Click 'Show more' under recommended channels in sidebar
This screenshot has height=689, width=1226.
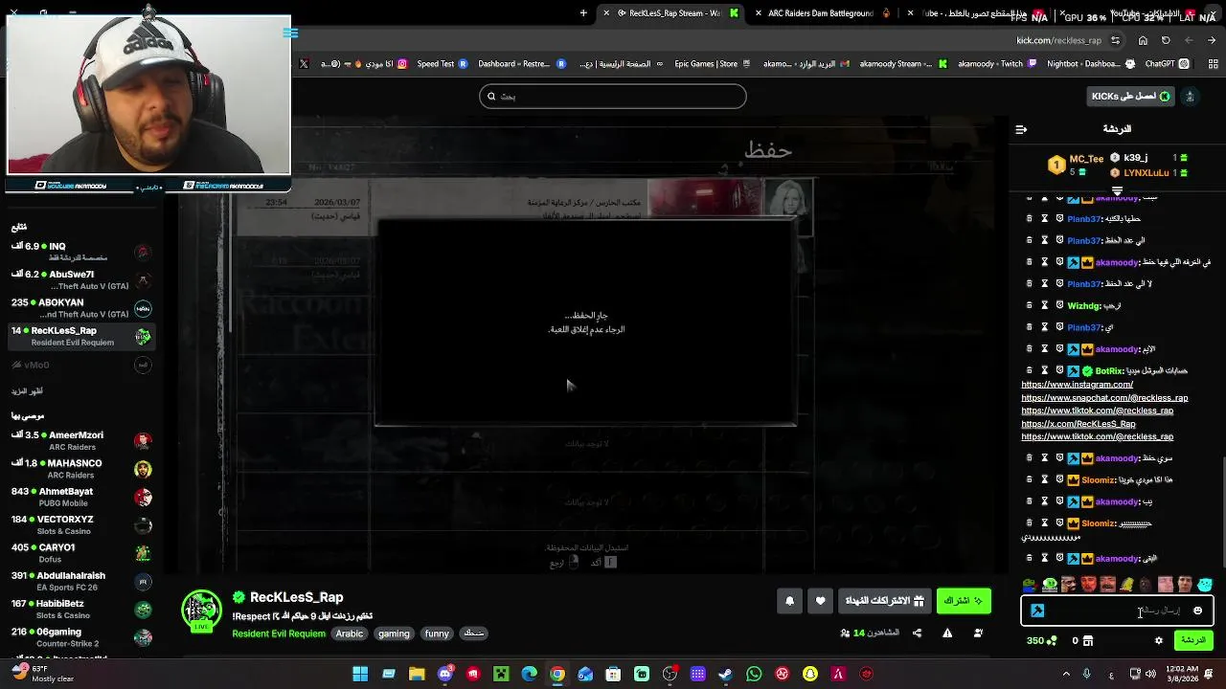tap(27, 391)
